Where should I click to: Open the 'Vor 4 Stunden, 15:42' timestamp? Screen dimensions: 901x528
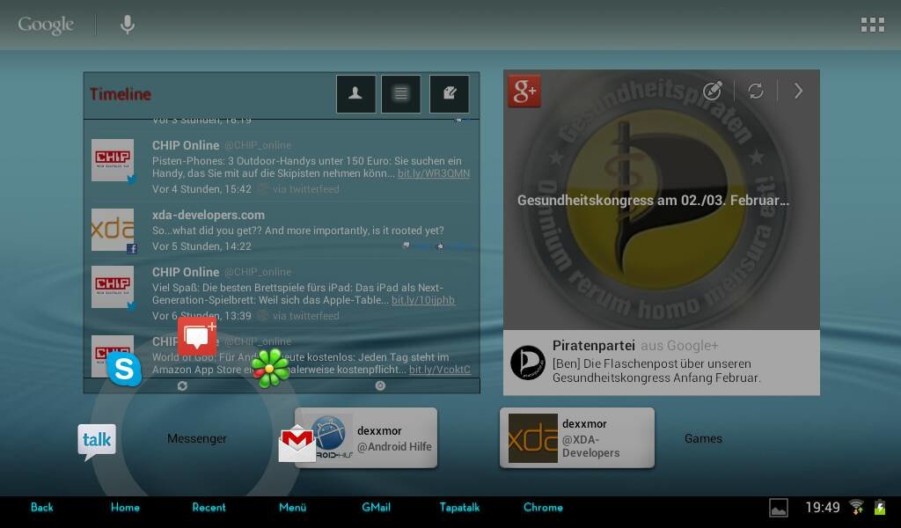point(201,189)
